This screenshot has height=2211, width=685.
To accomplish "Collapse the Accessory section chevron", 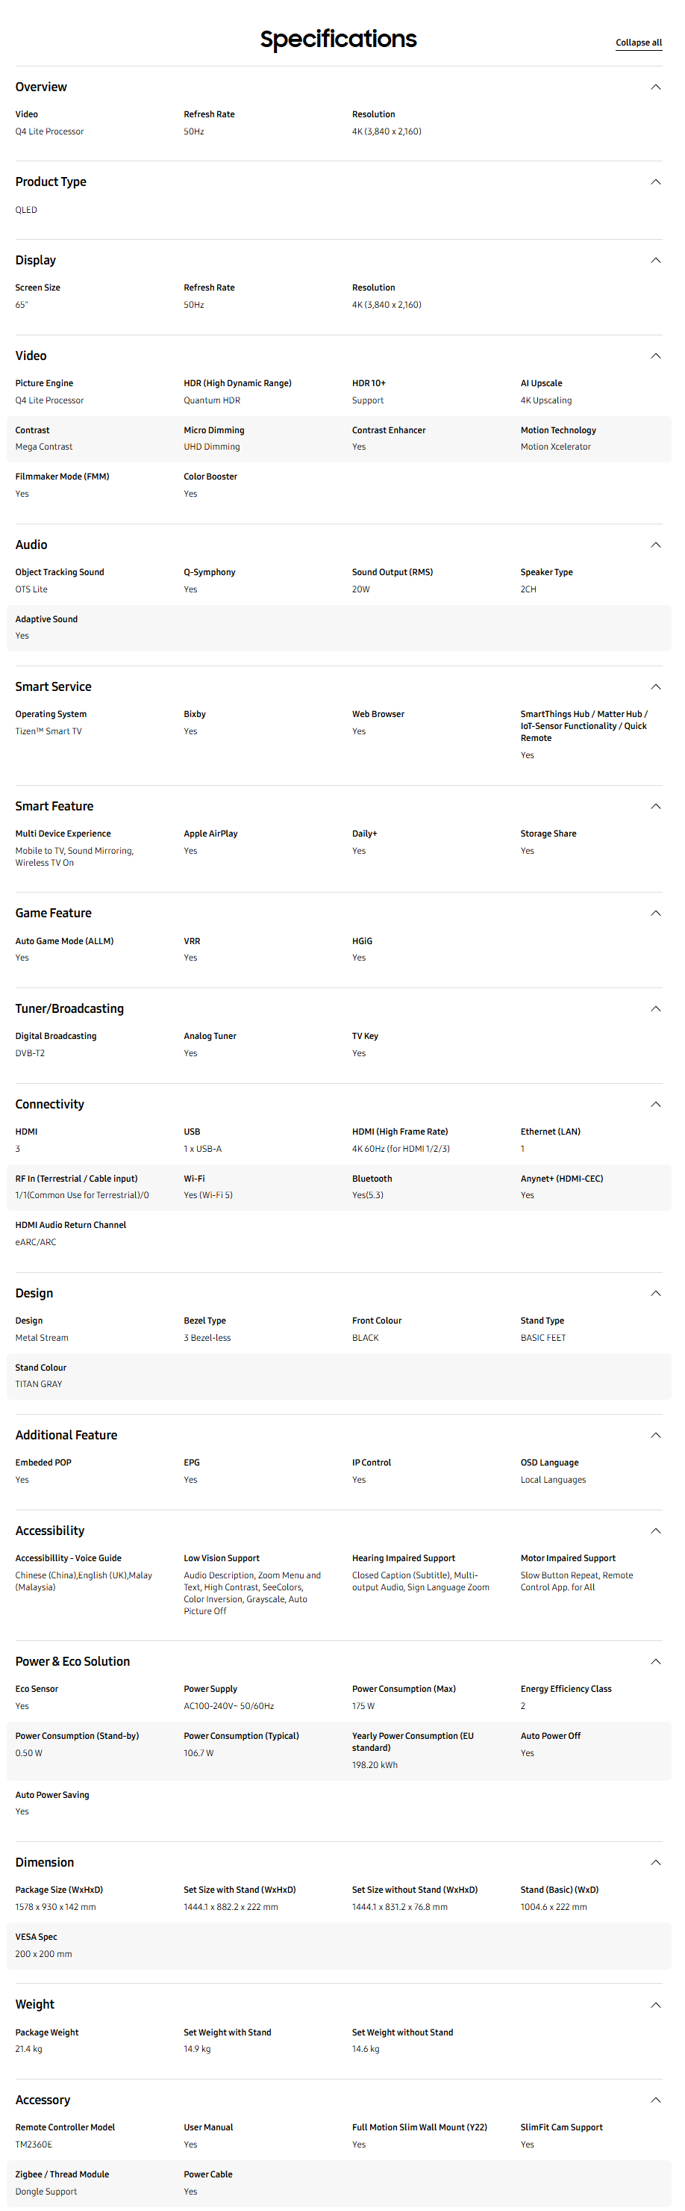I will click(655, 2100).
